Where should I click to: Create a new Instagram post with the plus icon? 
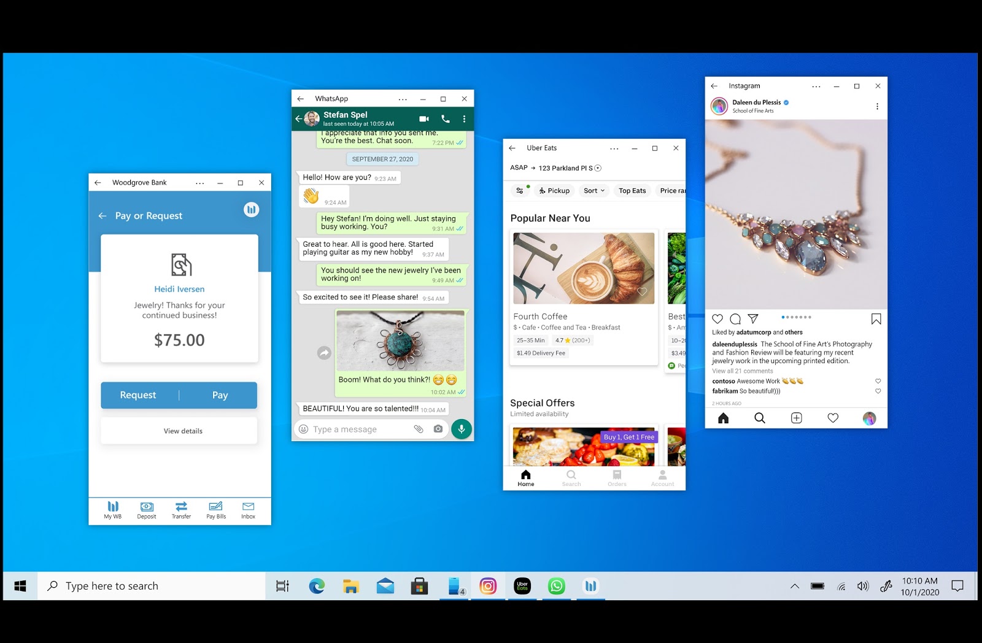point(796,418)
